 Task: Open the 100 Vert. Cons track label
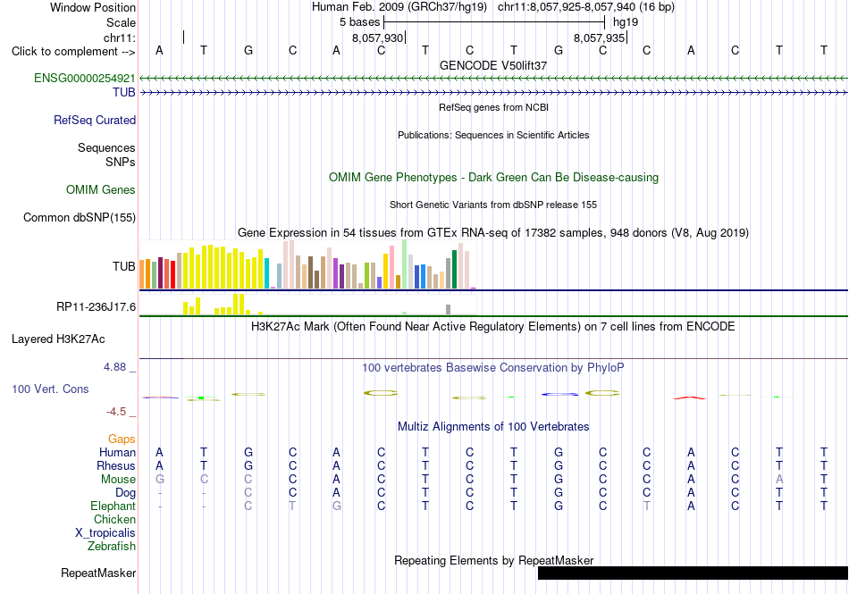50,389
